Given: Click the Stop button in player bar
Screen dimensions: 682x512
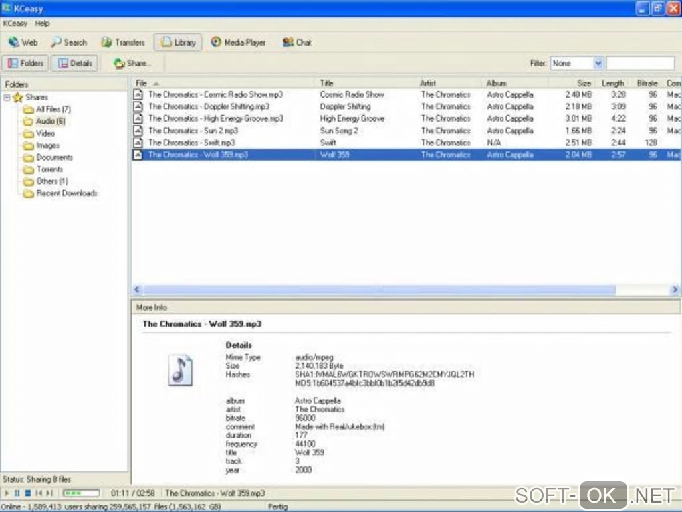Looking at the screenshot, I should pos(28,493).
